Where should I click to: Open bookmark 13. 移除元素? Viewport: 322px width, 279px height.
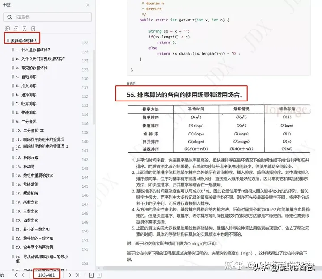pyautogui.click(x=27, y=157)
